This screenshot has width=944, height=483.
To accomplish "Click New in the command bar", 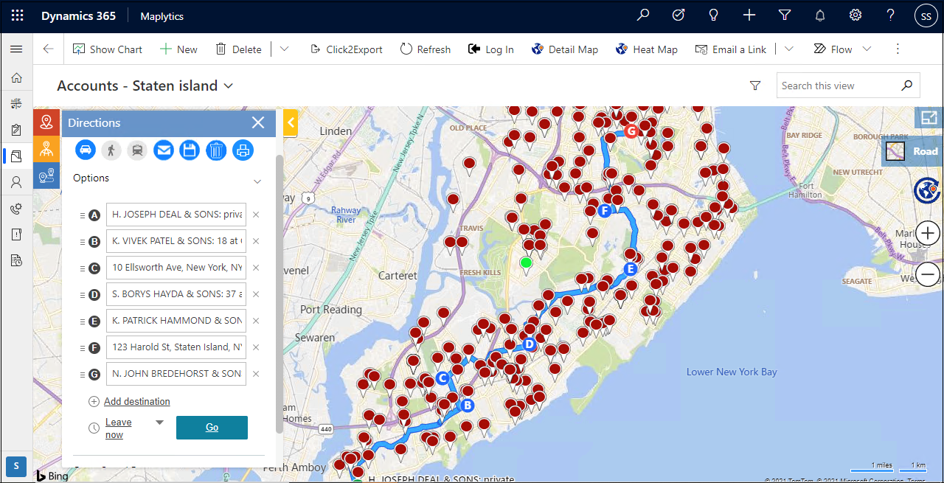I will pyautogui.click(x=178, y=49).
